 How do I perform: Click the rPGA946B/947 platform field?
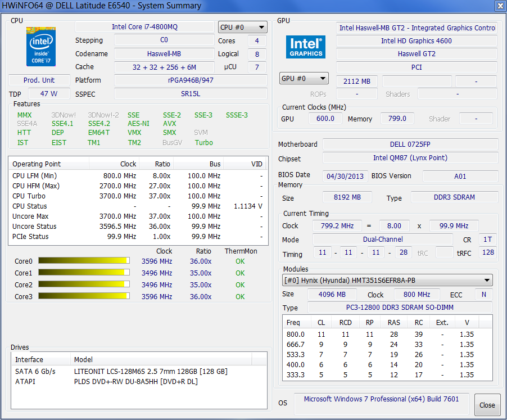tap(191, 80)
